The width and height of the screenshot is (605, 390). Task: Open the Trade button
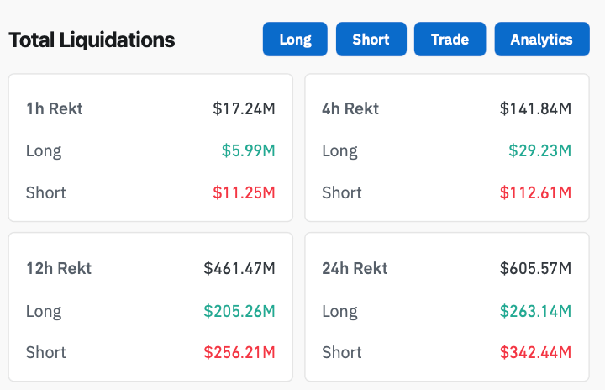[x=450, y=40]
